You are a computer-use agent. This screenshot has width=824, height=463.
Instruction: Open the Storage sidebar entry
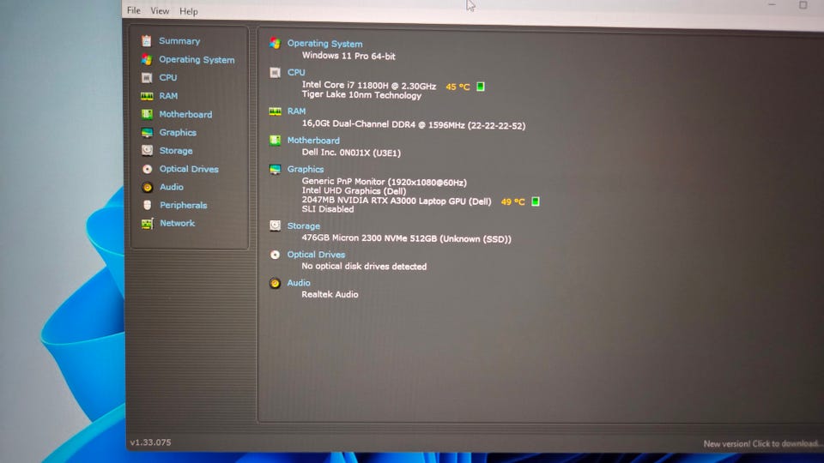175,151
